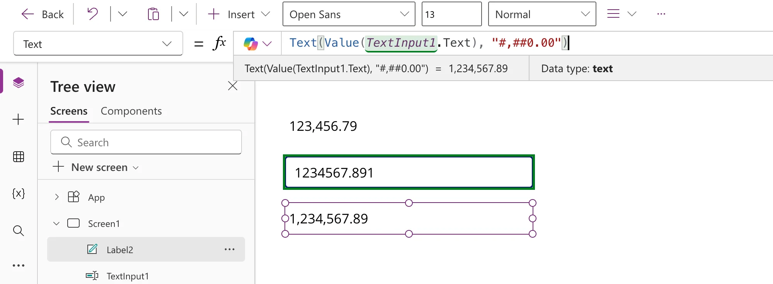The height and width of the screenshot is (284, 773).
Task: Select the App item in tree
Action: coord(96,198)
